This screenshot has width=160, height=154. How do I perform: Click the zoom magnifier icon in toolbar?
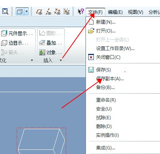click(5, 11)
